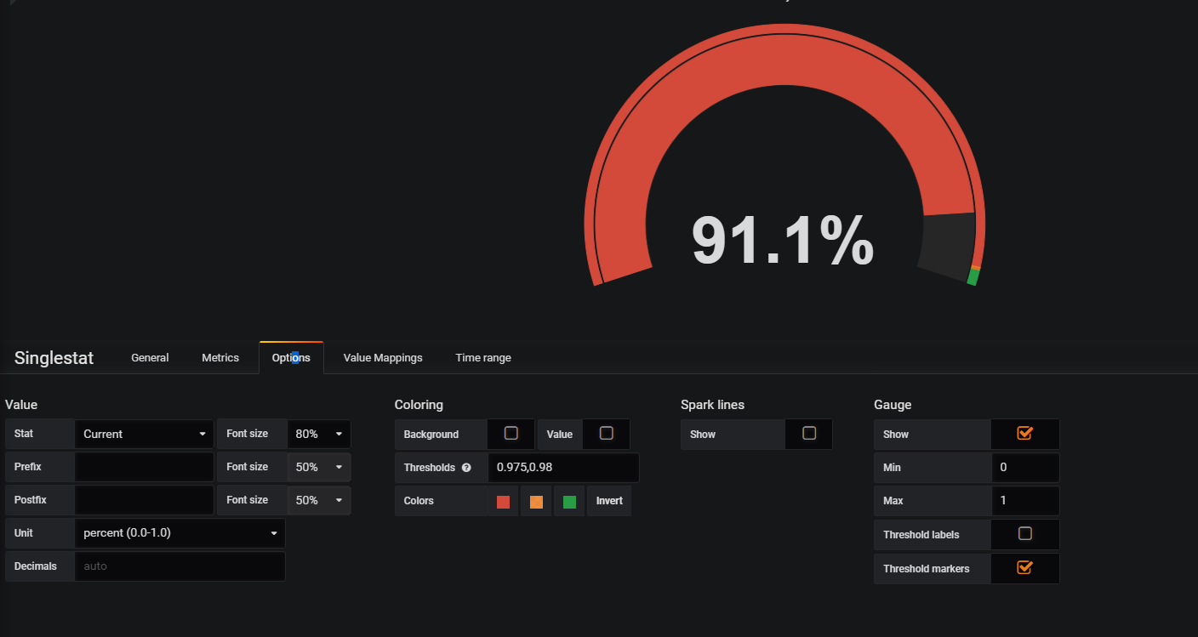Click into the Prefix input field
1198x637 pixels.
pyautogui.click(x=145, y=467)
